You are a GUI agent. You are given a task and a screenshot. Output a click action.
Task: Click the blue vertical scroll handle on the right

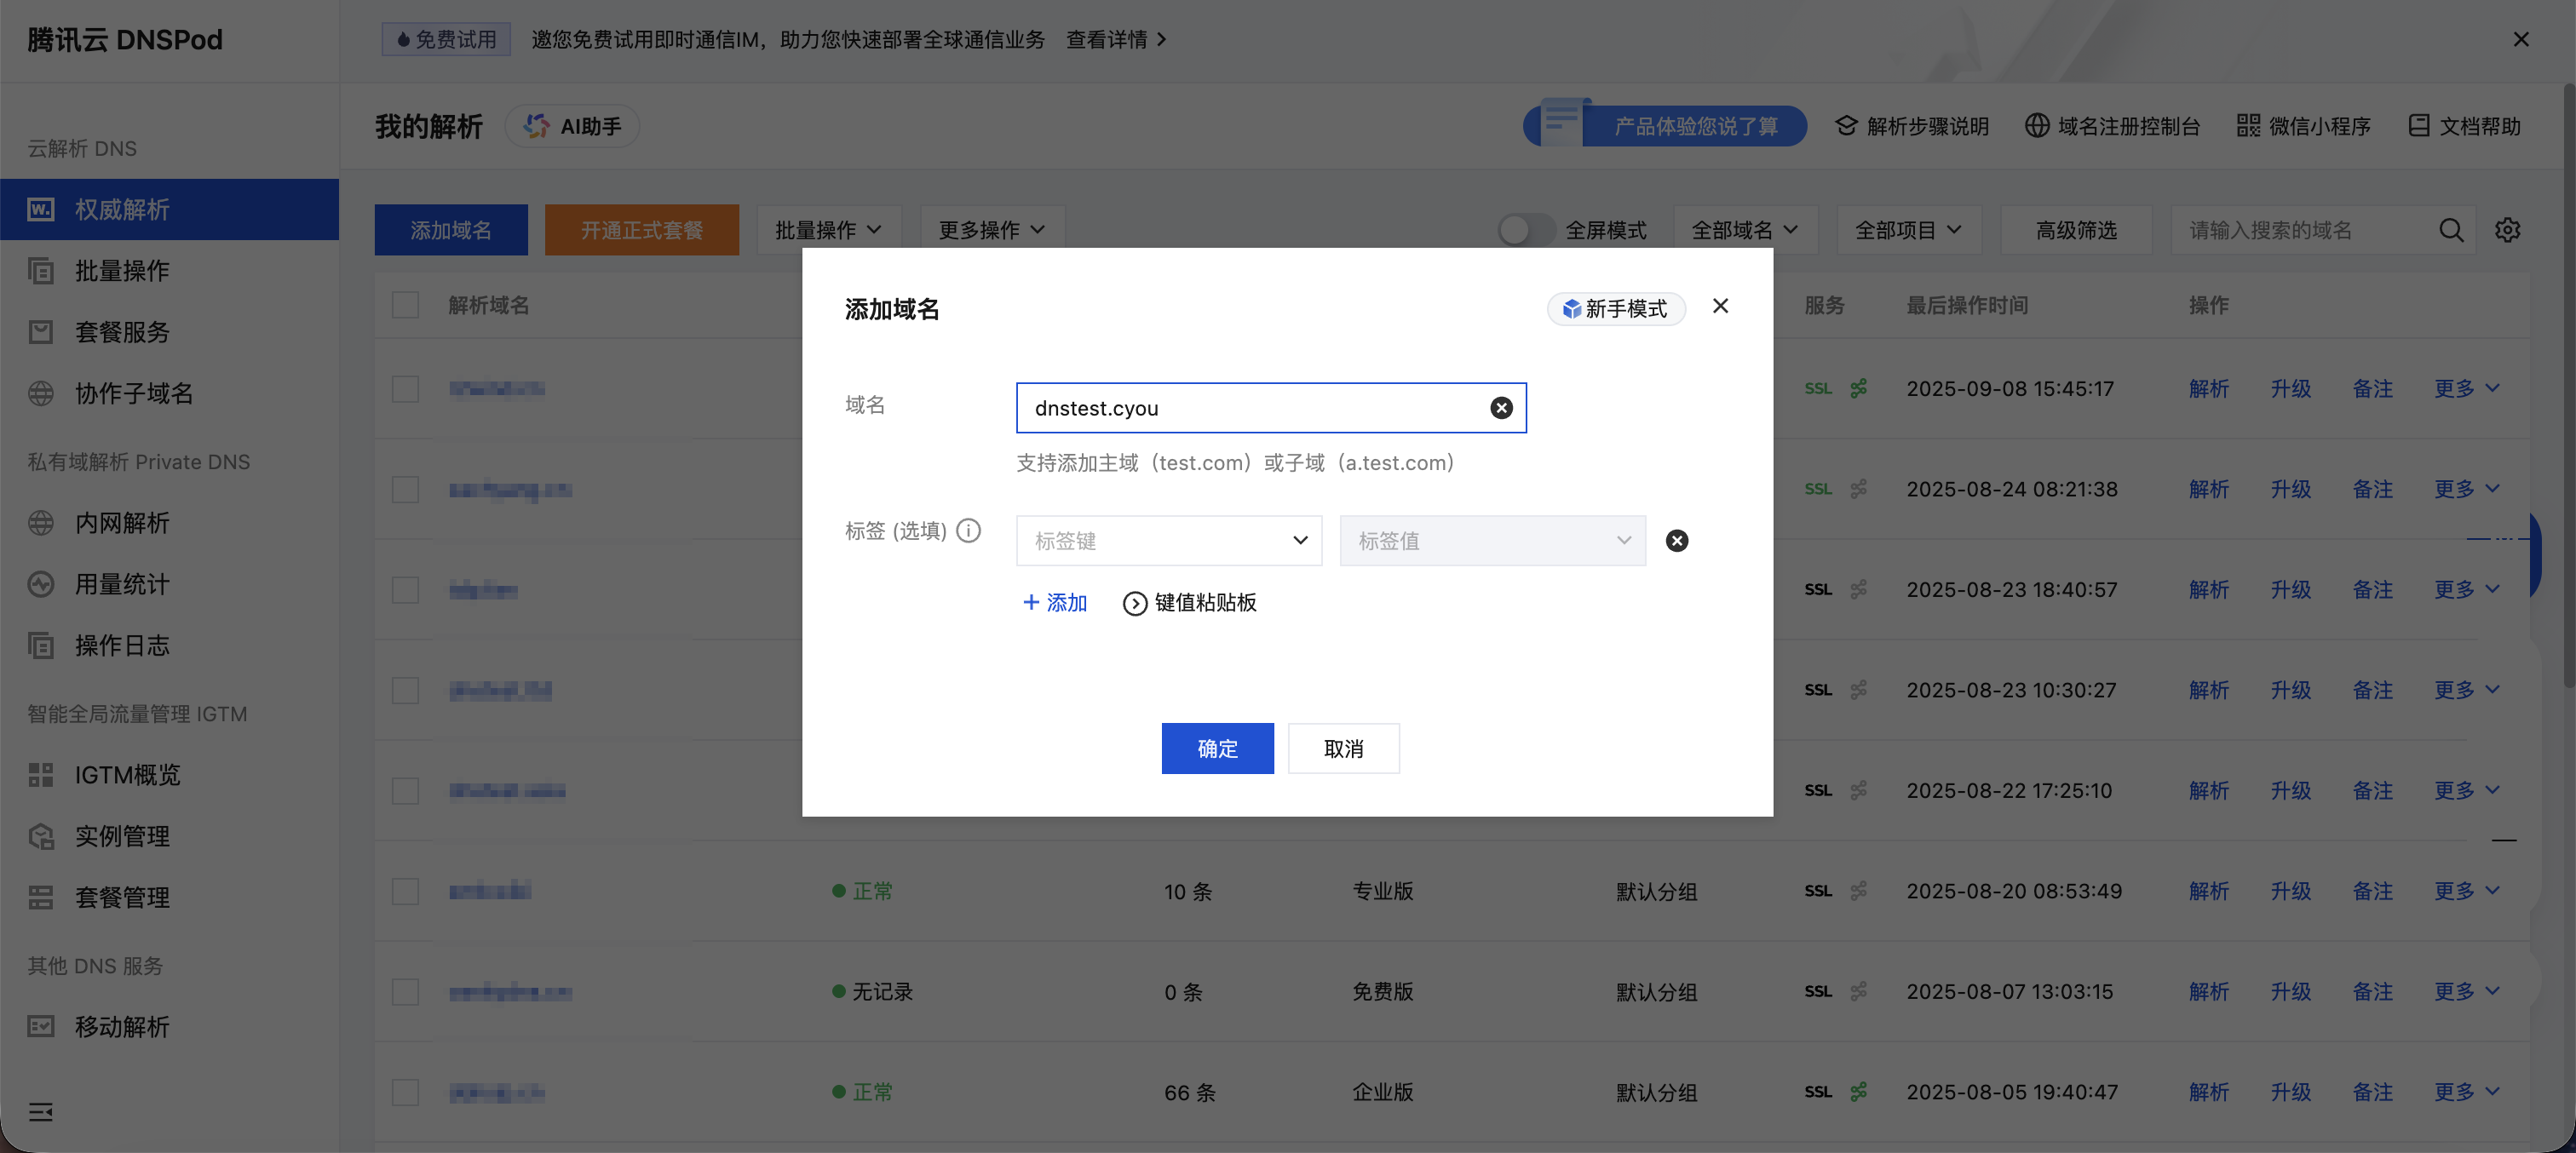click(2537, 557)
